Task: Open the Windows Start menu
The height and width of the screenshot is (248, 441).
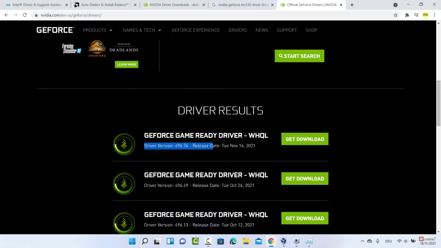Action: click(132, 241)
